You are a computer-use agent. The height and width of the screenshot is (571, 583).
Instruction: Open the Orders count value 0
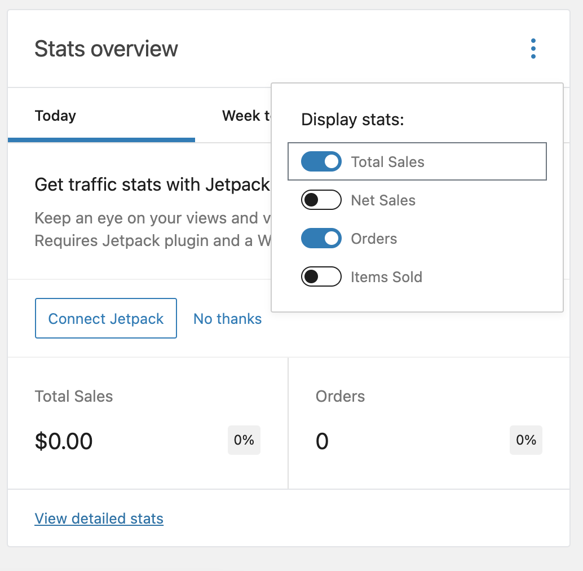(322, 441)
